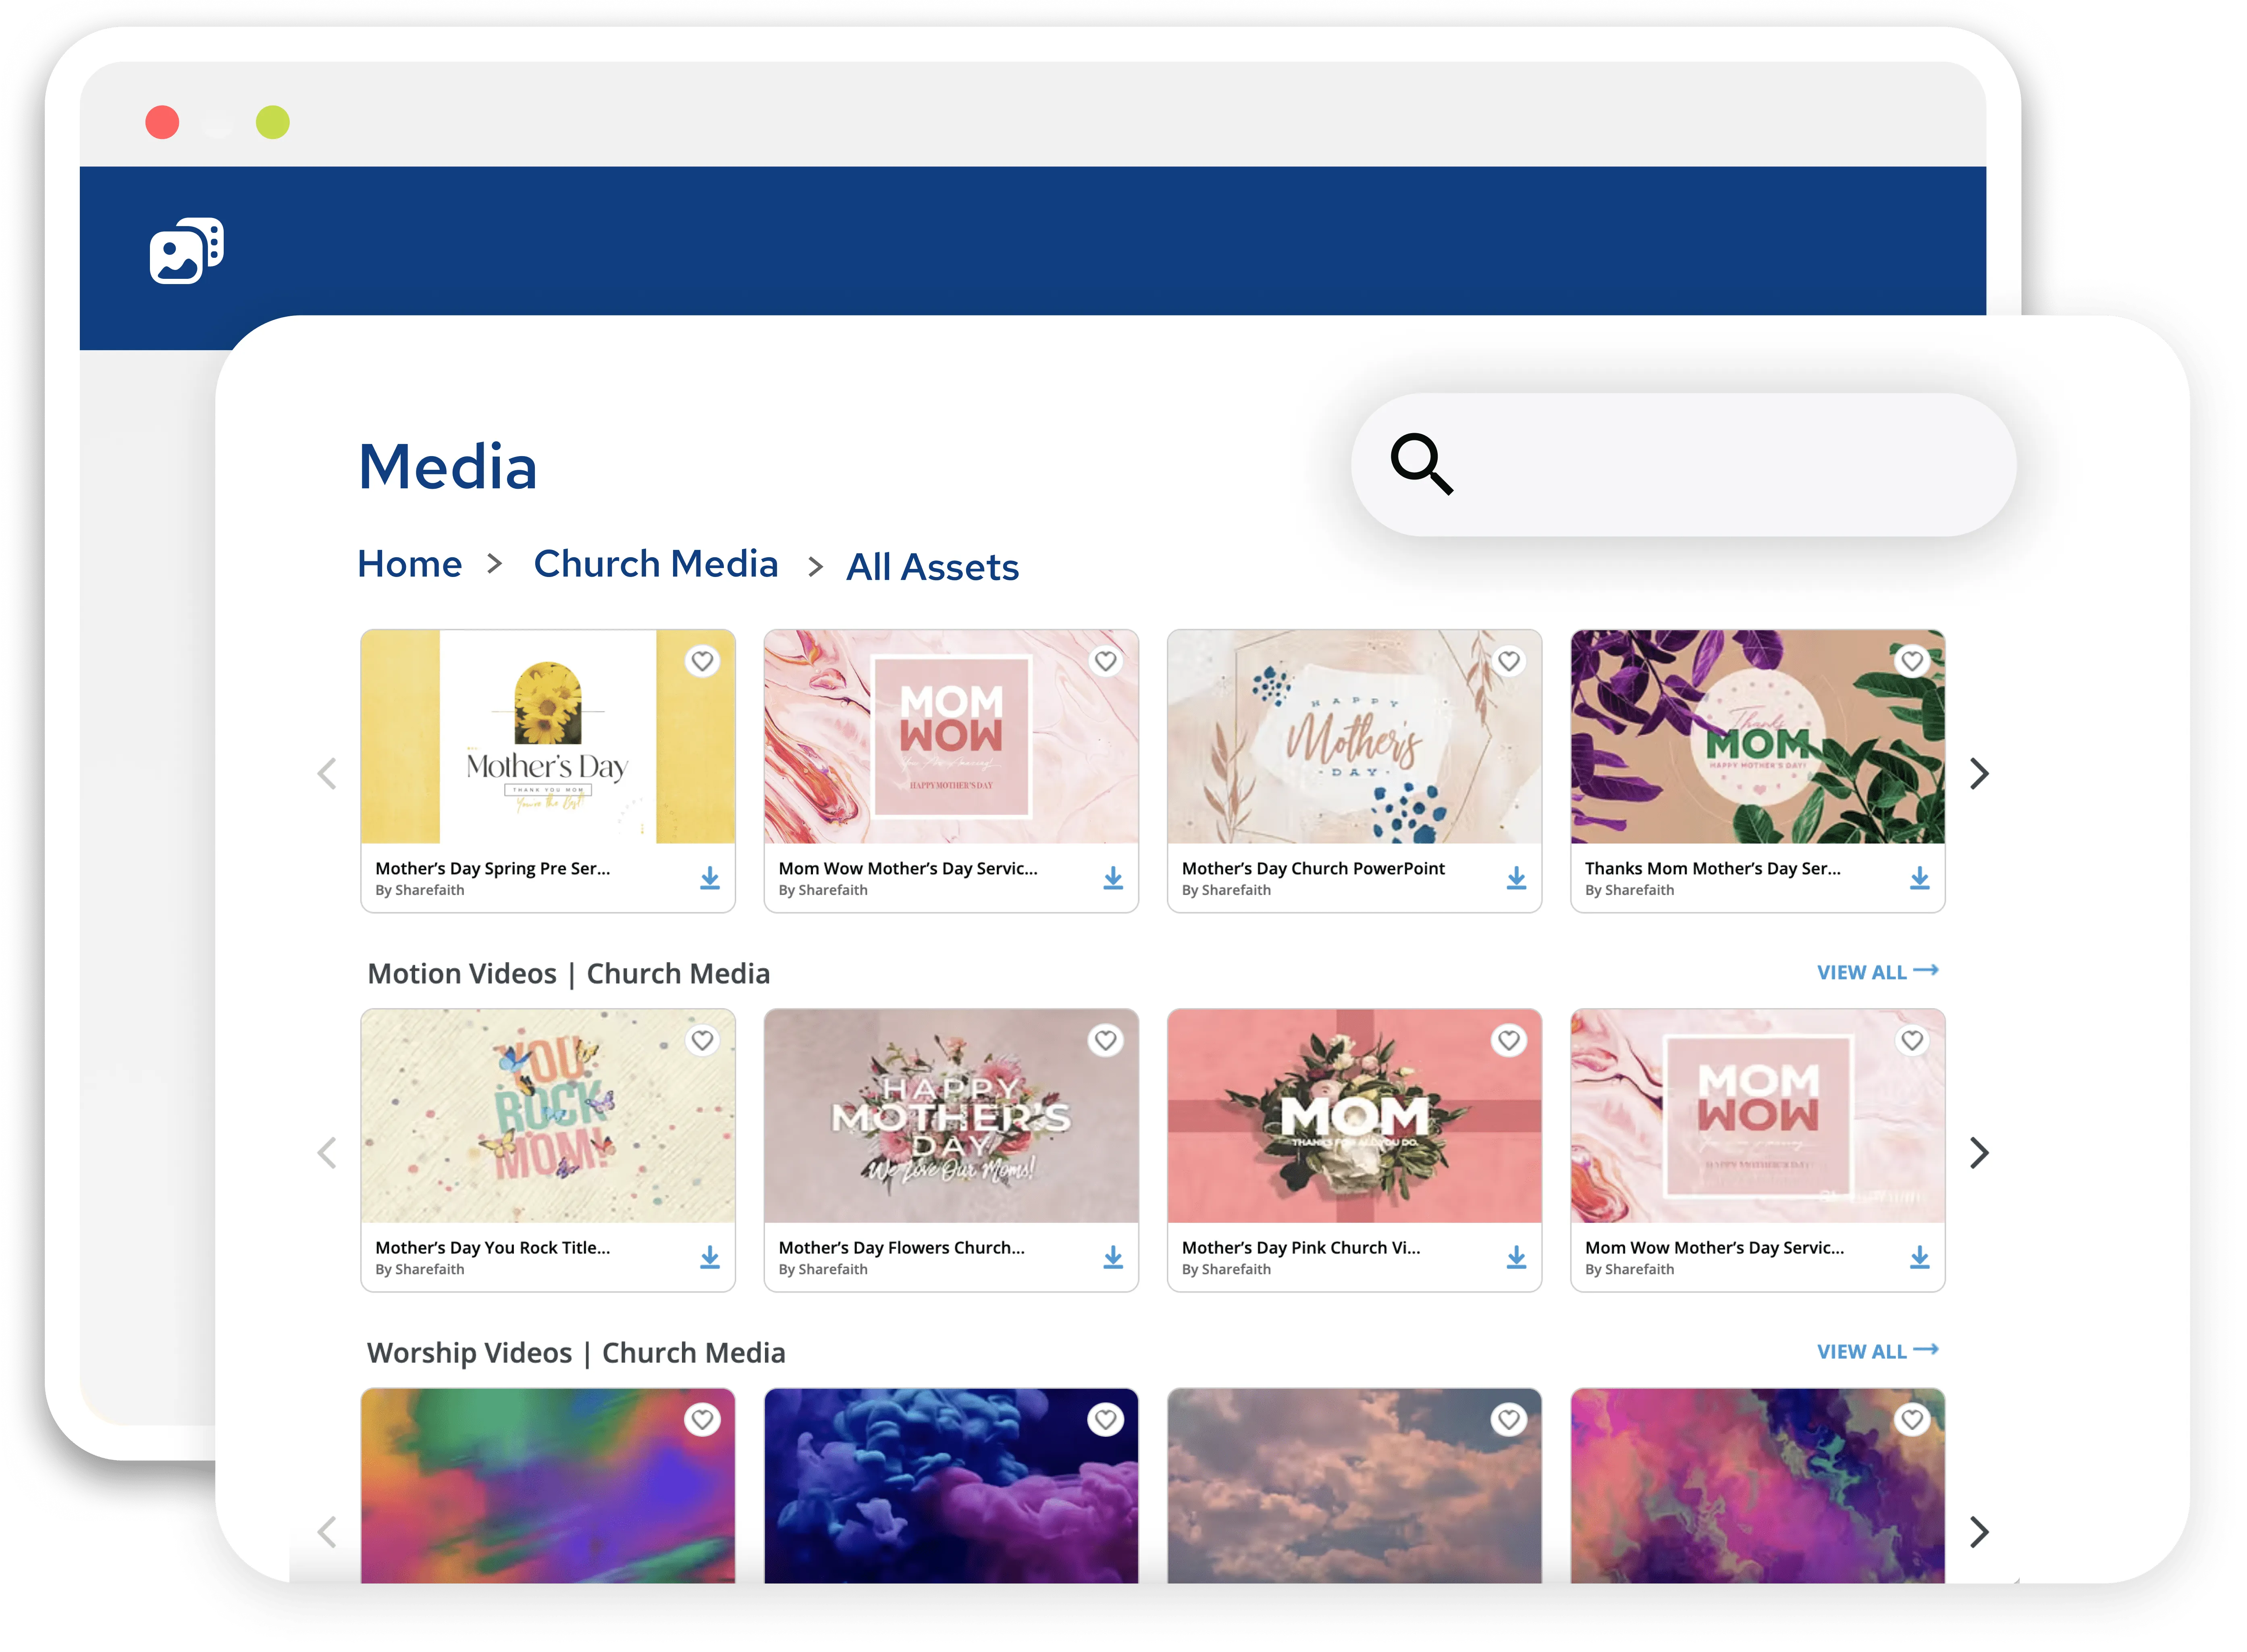Download Mother's Day Flowers Church video
The image size is (2247, 1652).
(1112, 1257)
